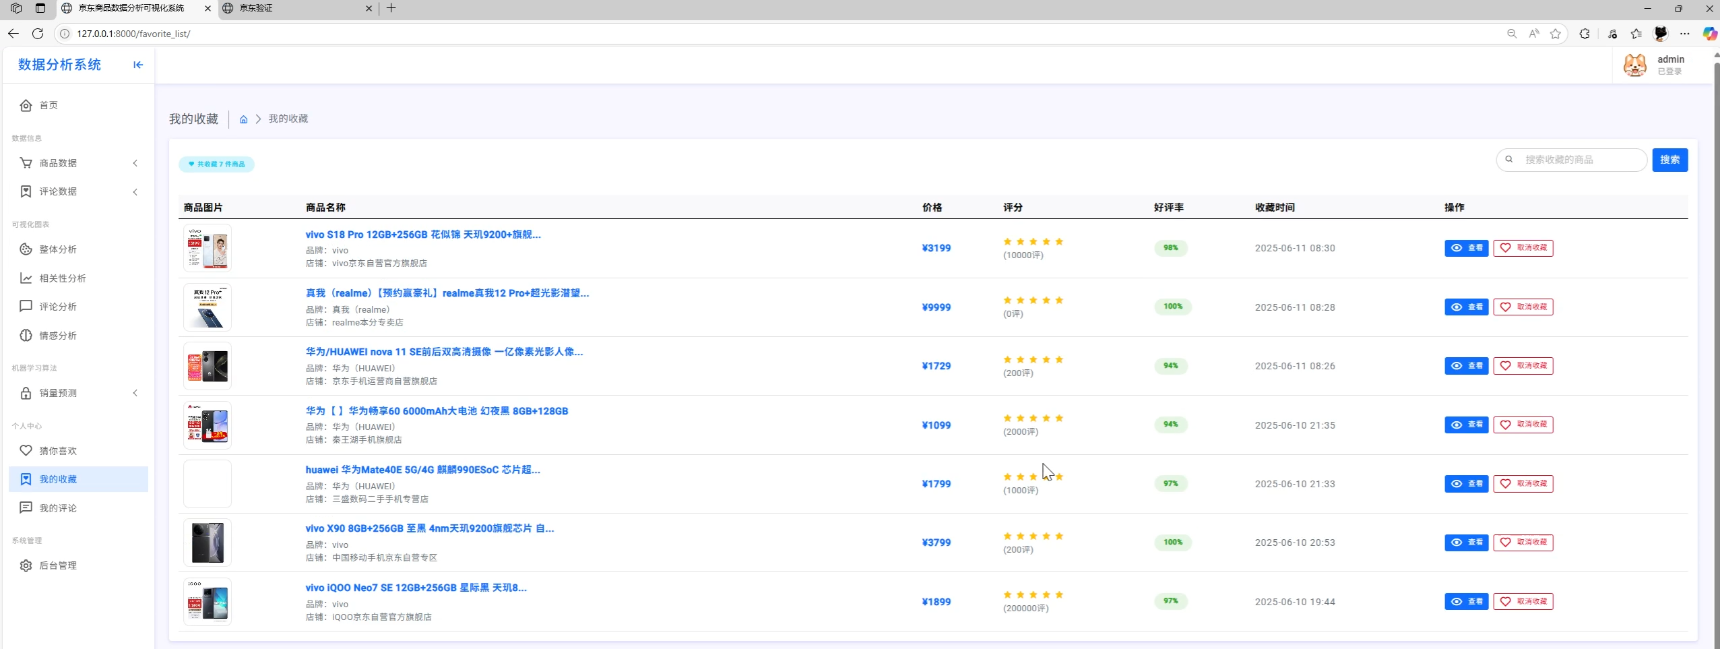This screenshot has height=649, width=1720.
Task: Click the 共收藏 7 件商品 badge
Action: pyautogui.click(x=216, y=164)
